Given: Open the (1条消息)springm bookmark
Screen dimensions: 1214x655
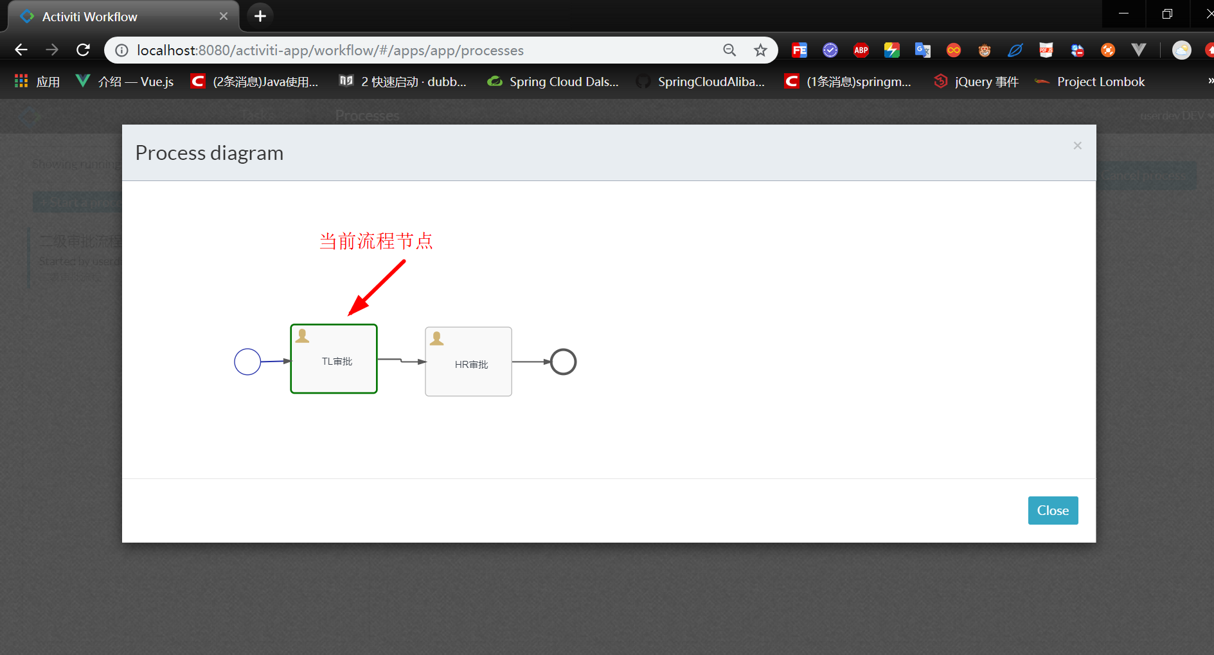Looking at the screenshot, I should click(848, 82).
